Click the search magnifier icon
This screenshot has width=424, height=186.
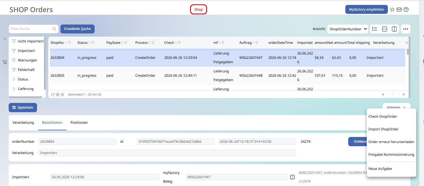click(x=54, y=29)
